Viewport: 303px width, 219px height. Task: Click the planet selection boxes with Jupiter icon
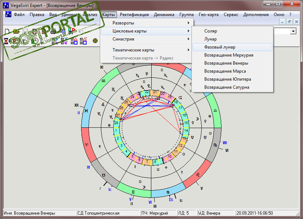point(55,41)
